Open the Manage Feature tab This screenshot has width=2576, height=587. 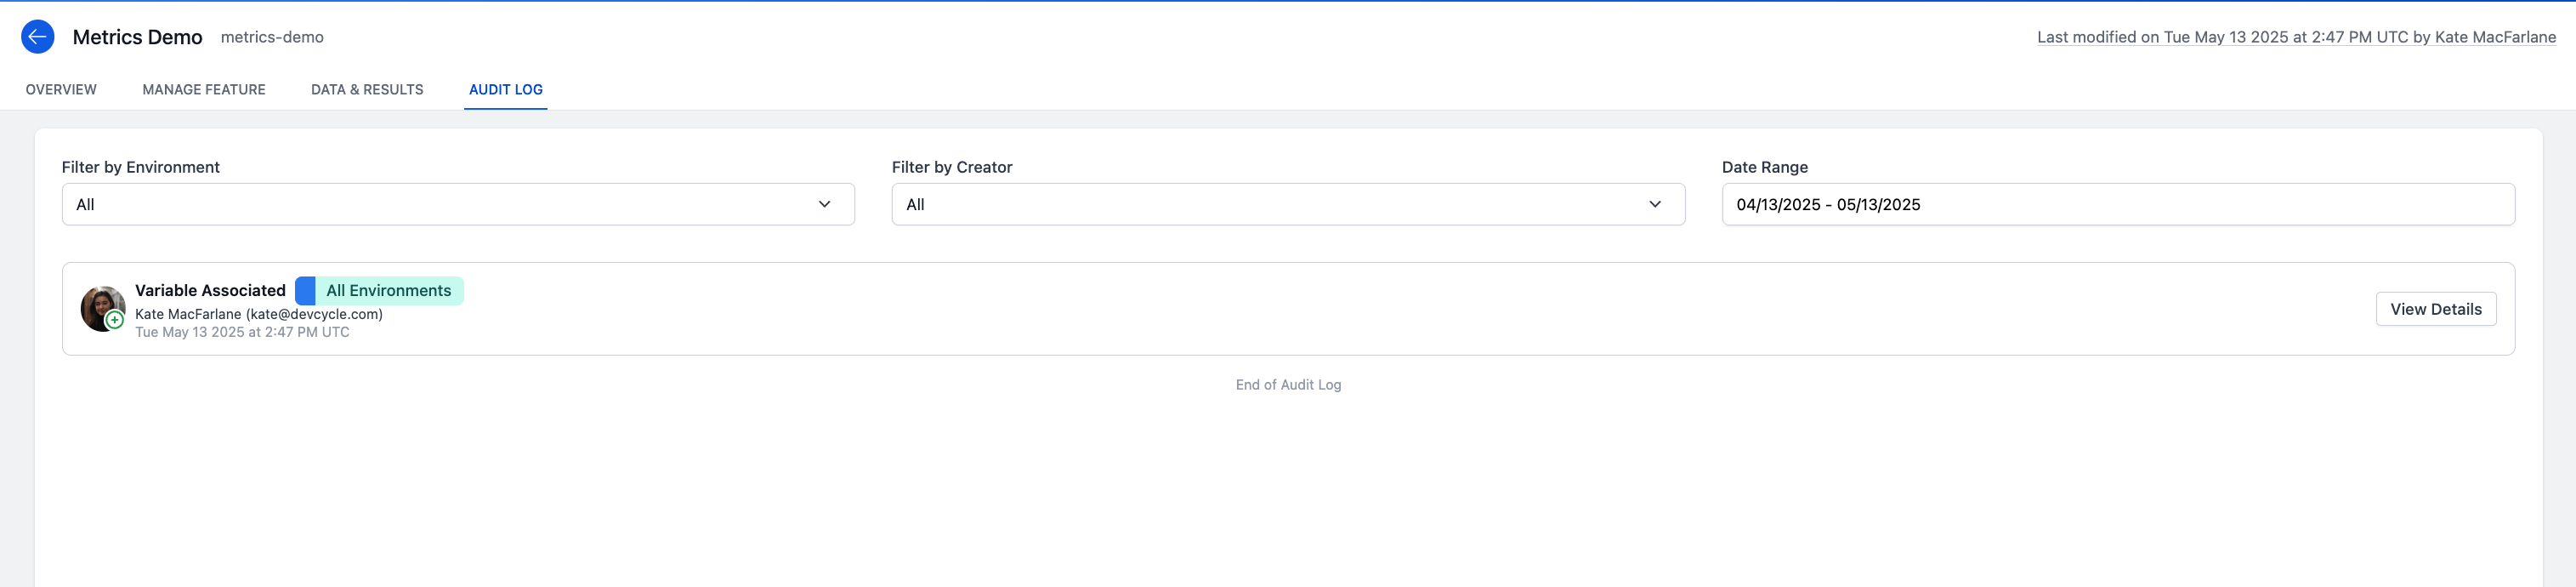[x=204, y=90]
